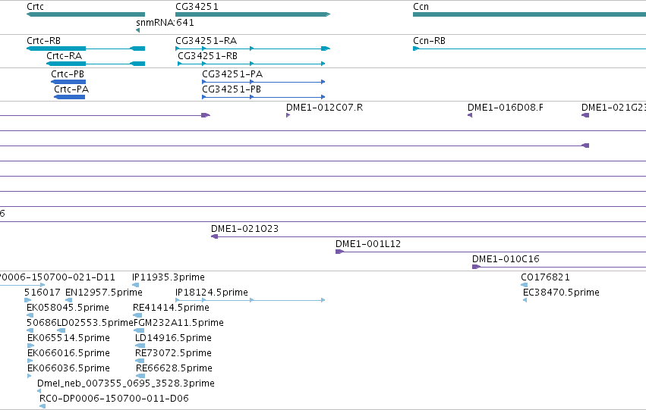The image size is (646, 410).
Task: Select the EK065514.5prime EST
Action: 30,346
